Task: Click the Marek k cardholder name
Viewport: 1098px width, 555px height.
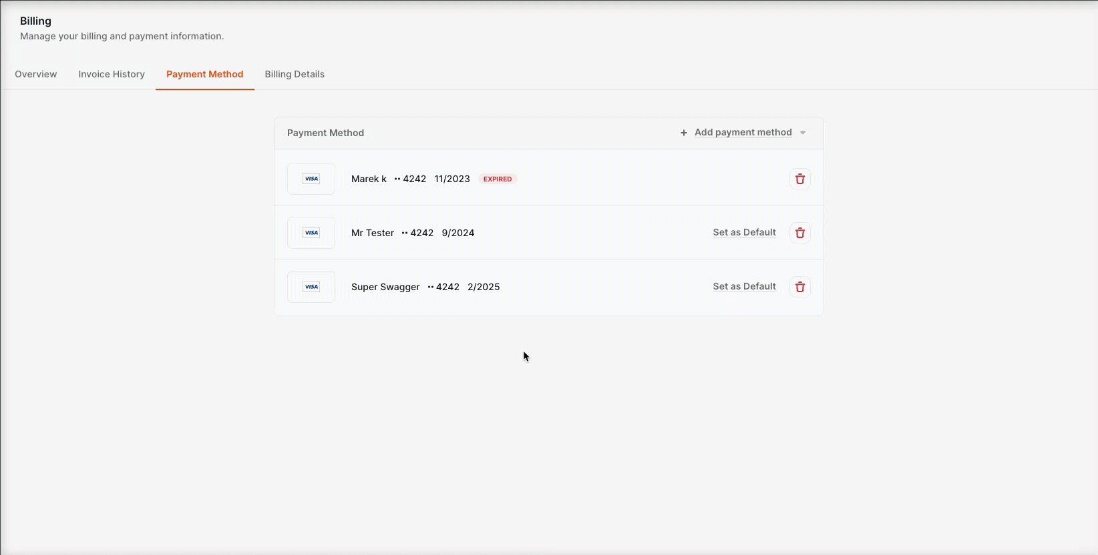Action: click(369, 179)
